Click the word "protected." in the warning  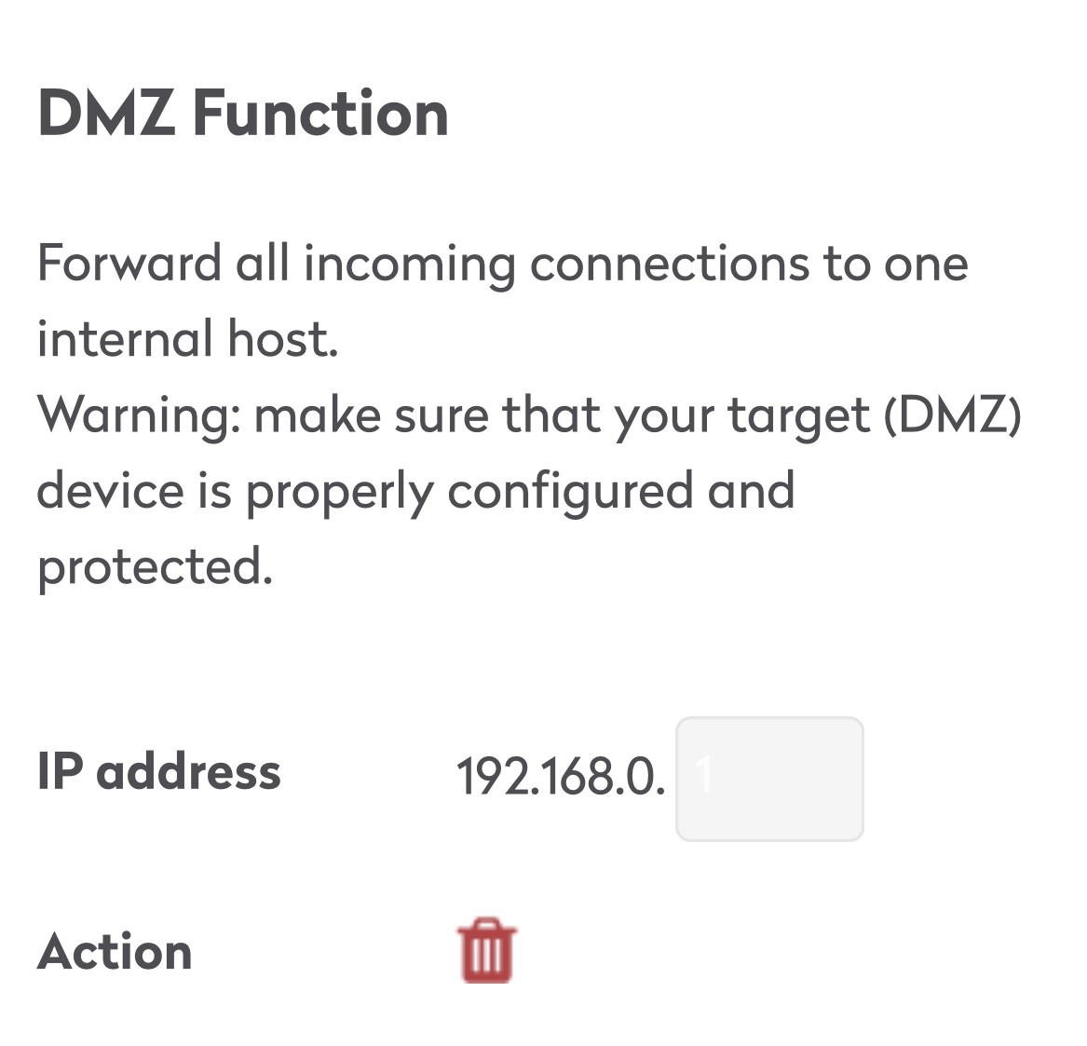point(155,566)
